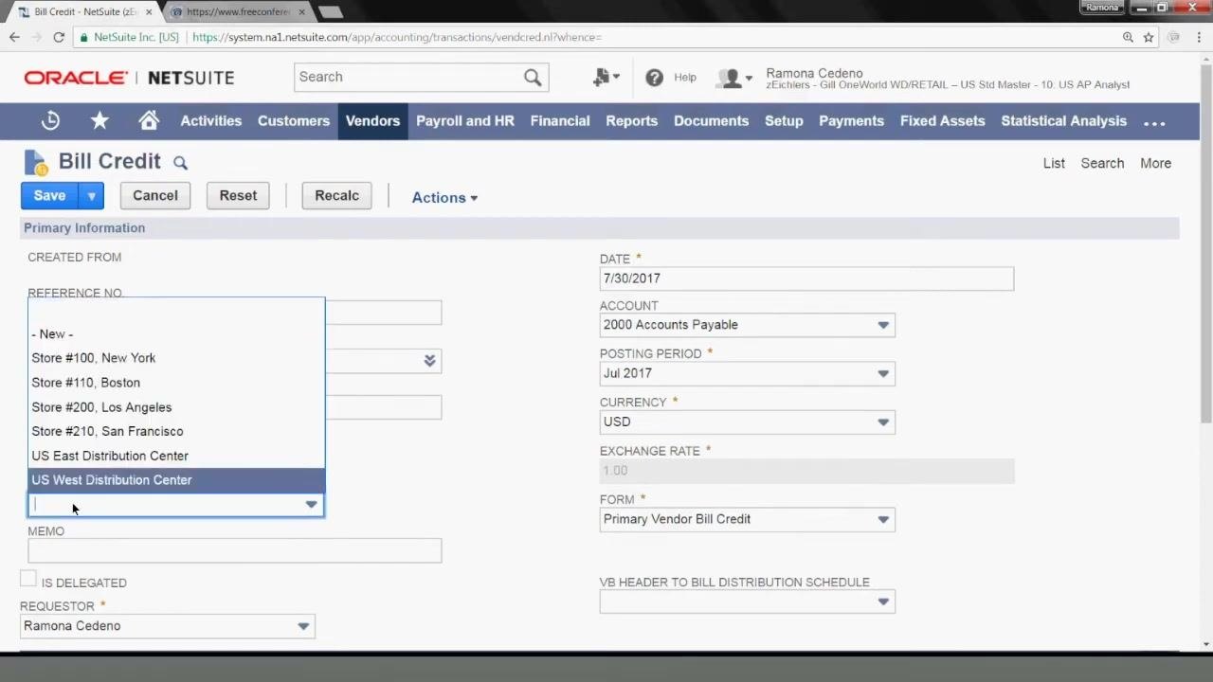Open the Customers menu
1213x682 pixels.
point(294,121)
